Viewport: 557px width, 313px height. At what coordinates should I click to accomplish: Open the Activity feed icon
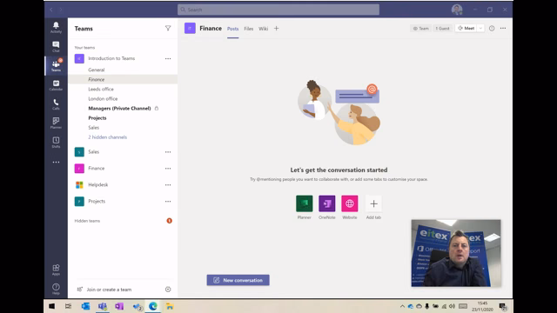[x=56, y=27]
